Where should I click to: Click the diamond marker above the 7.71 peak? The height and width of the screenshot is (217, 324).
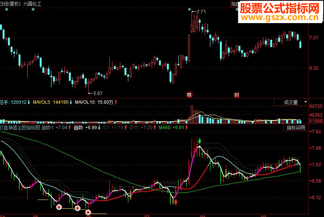pyautogui.click(x=189, y=9)
